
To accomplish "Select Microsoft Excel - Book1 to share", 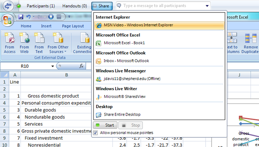I will point(159,43).
